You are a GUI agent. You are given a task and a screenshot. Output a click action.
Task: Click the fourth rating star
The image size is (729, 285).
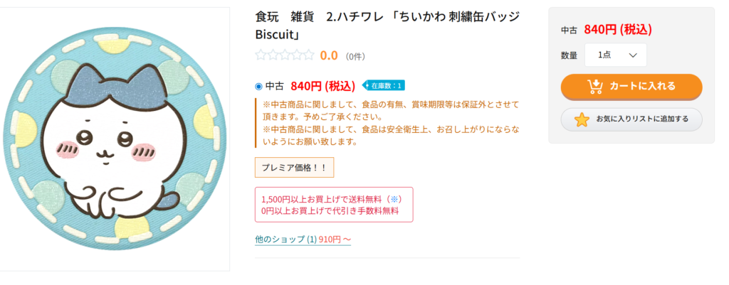(297, 55)
